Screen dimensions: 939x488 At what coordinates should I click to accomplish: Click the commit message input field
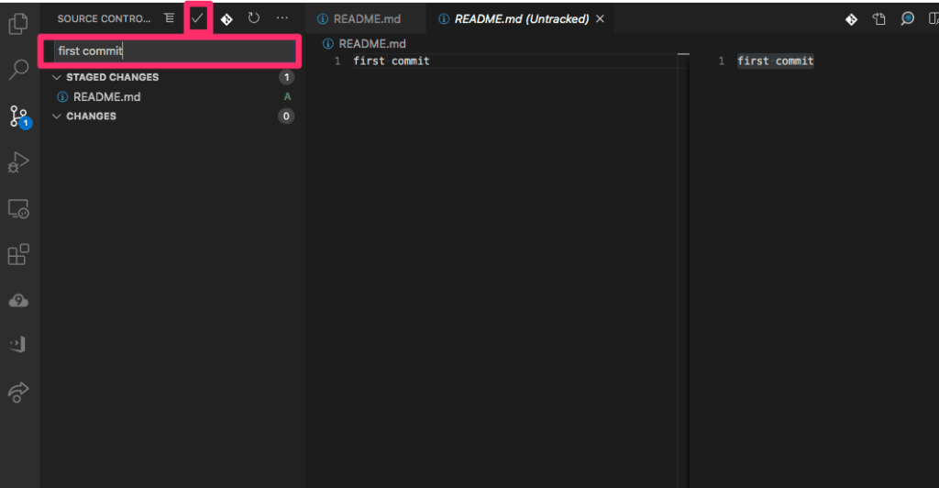175,50
